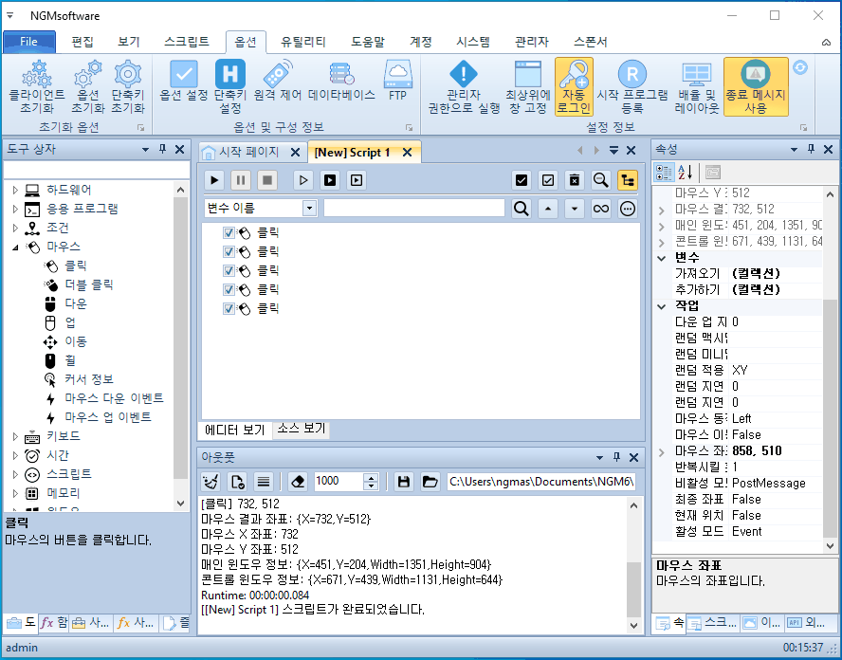842x660 pixels.
Task: Uncheck the second 클릭 script item checkbox
Action: pos(229,252)
